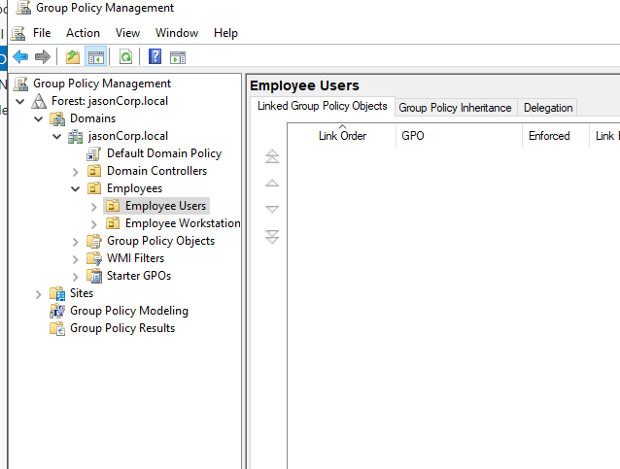Collapse the Employees OU node
The width and height of the screenshot is (620, 469).
click(x=76, y=188)
